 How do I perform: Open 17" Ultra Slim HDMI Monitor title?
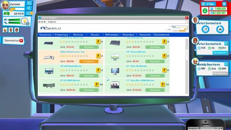(x=140, y=81)
